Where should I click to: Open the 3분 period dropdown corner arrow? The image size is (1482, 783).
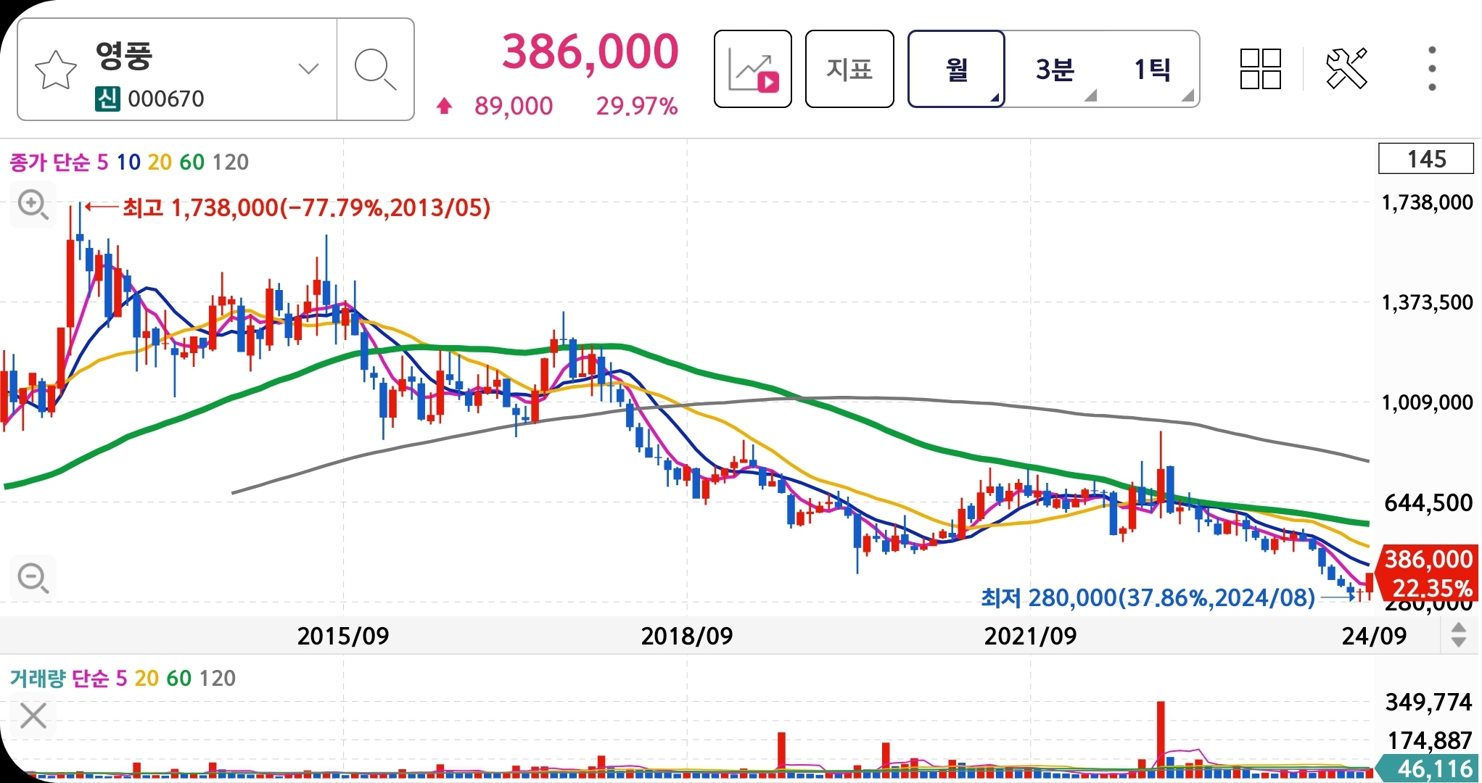(1090, 96)
